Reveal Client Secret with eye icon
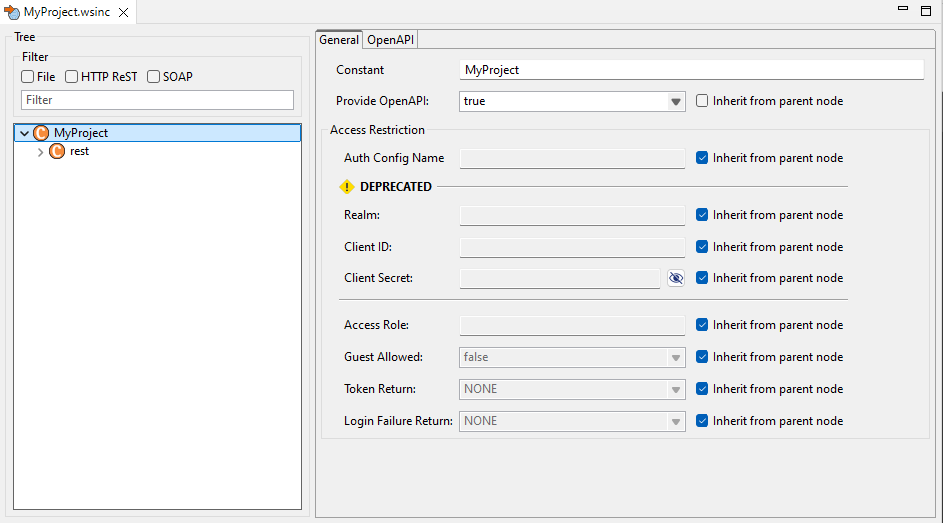Screen dimensions: 943x523 pyautogui.click(x=676, y=278)
